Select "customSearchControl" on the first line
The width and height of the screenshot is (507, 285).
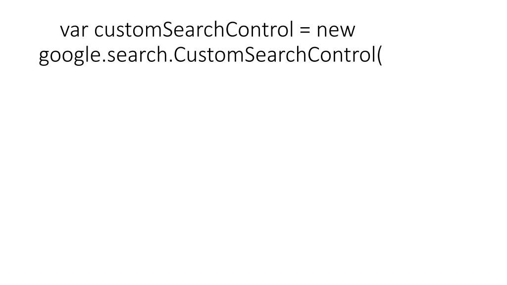click(x=194, y=29)
